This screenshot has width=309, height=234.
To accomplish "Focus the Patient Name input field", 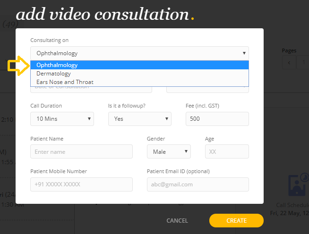I will click(81, 152).
